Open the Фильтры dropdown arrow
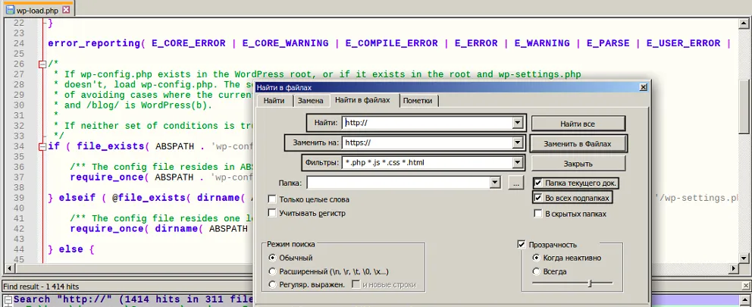752x307 pixels. click(x=518, y=163)
